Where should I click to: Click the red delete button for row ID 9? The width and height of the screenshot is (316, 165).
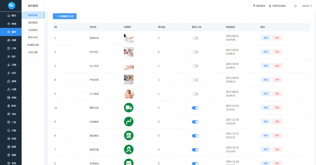(x=277, y=122)
